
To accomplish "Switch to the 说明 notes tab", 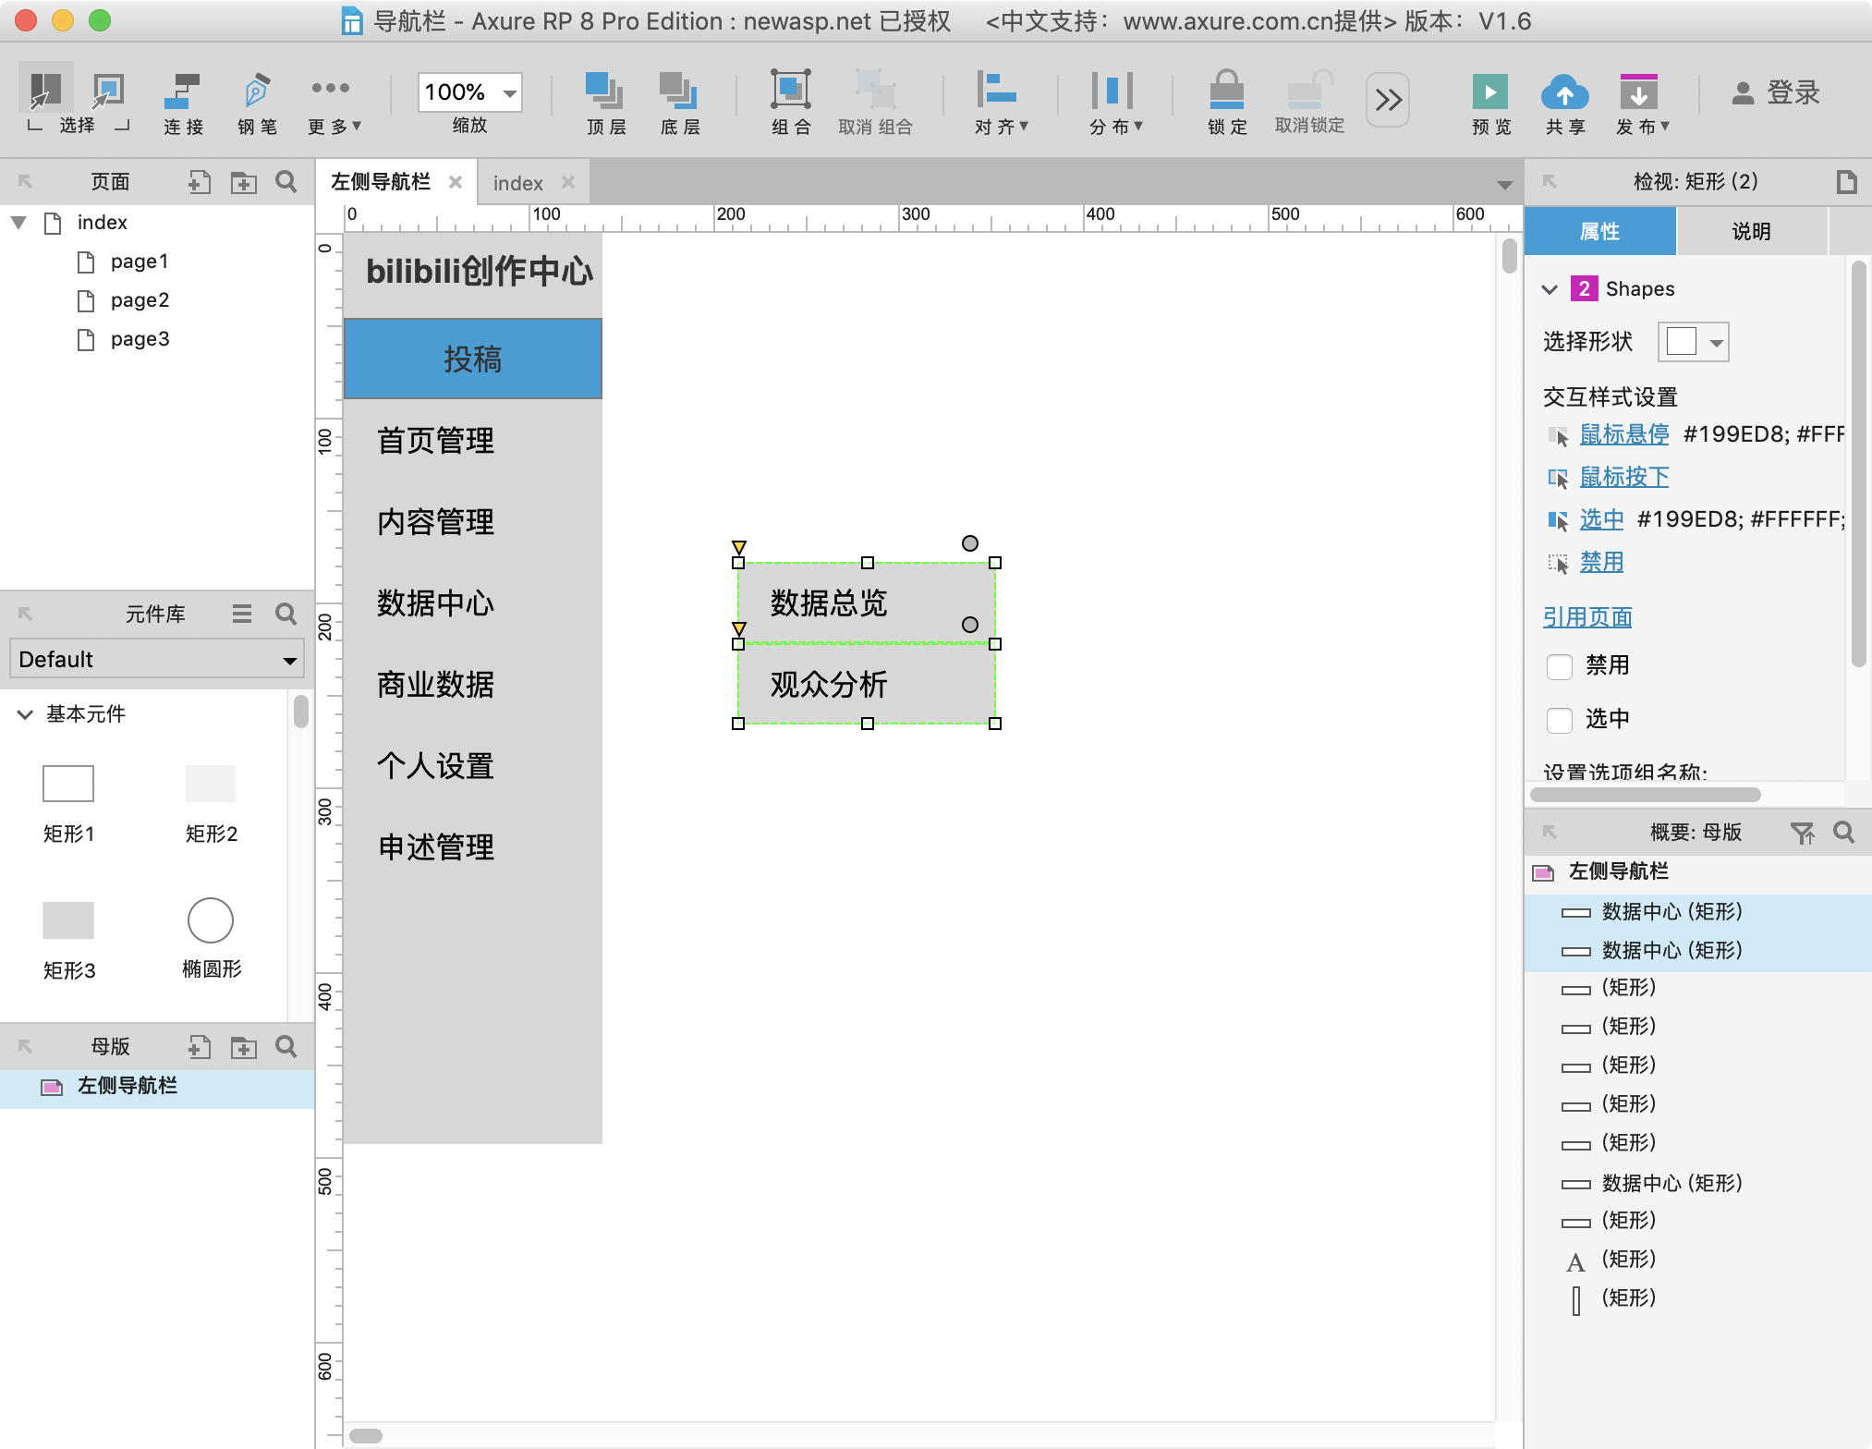I will (x=1751, y=231).
